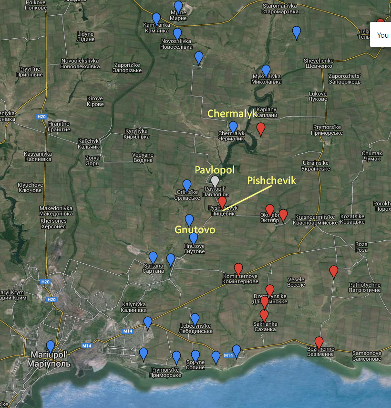This screenshot has width=391, height=408.
Task: Click the yellow Pishchevik annotation label
Action: [x=271, y=180]
